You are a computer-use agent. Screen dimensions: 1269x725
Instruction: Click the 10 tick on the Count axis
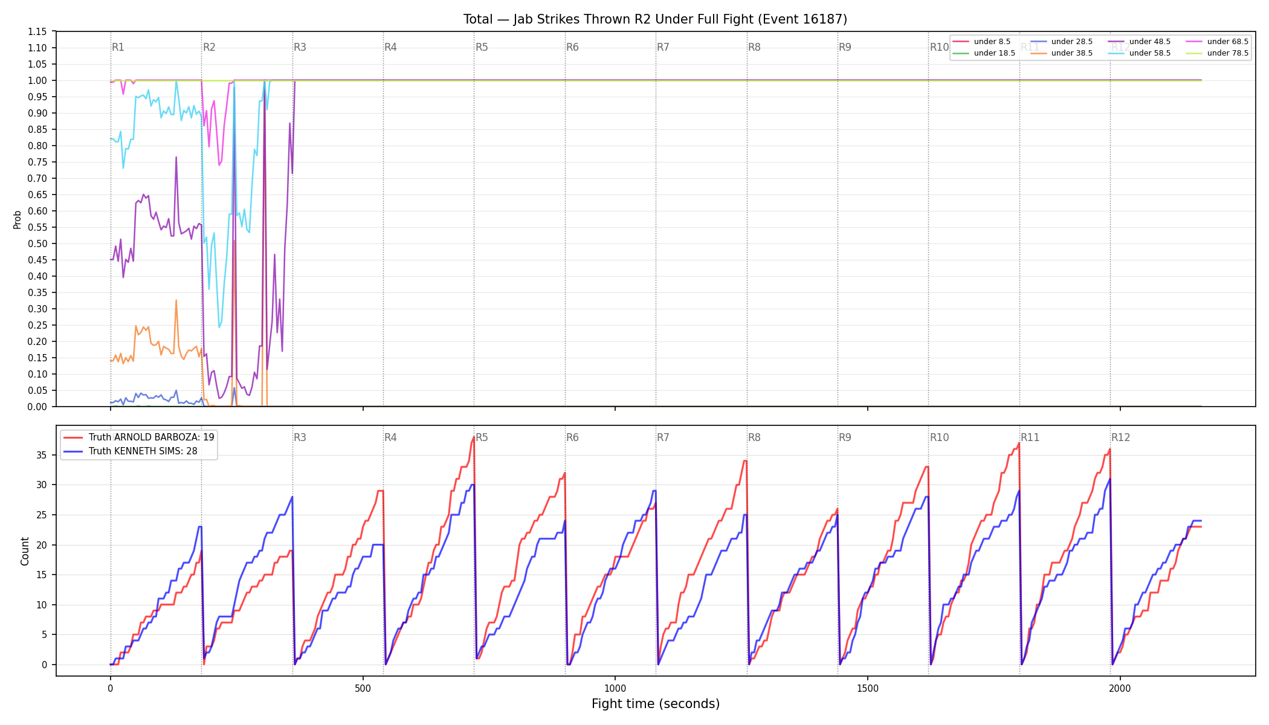click(x=42, y=605)
